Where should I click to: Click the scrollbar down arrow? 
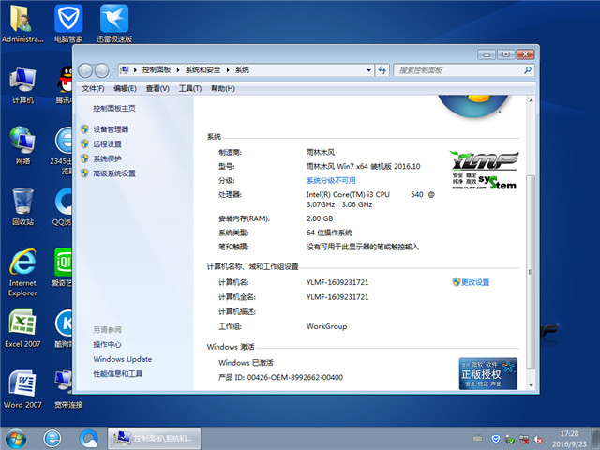click(531, 385)
